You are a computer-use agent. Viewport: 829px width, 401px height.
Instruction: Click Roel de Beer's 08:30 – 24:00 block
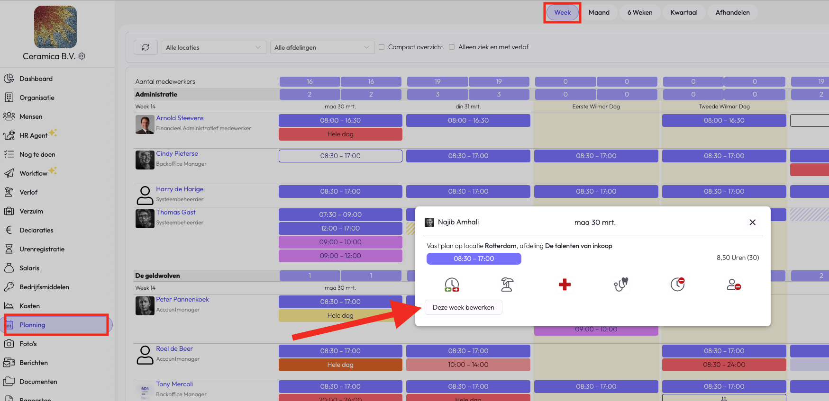tap(724, 365)
